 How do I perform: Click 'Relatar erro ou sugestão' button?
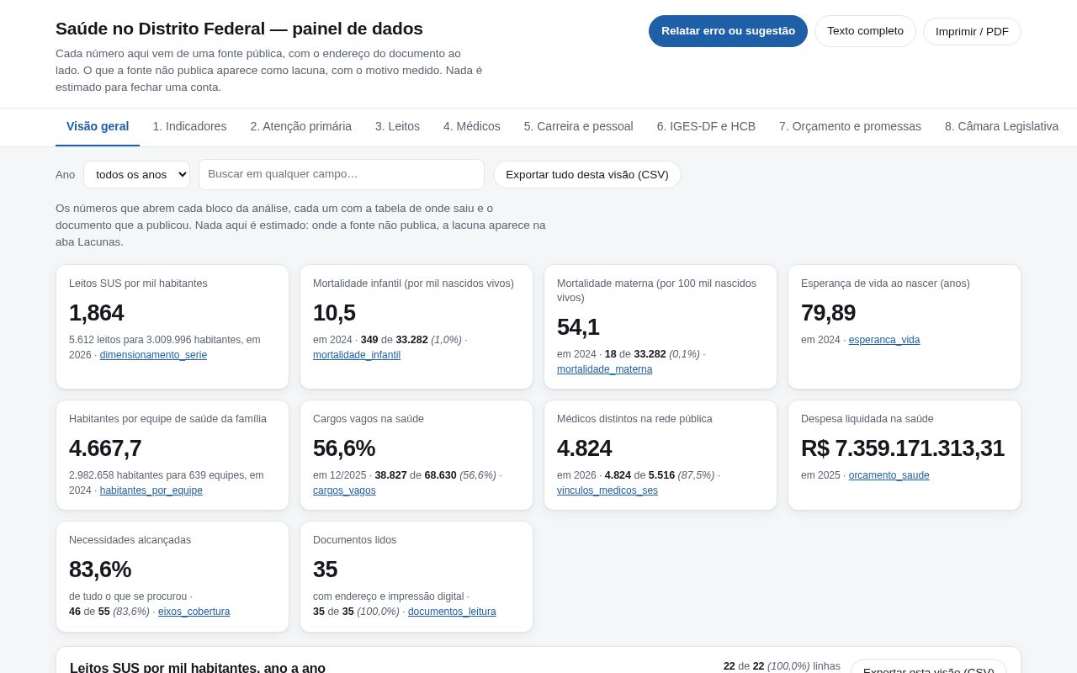click(728, 31)
